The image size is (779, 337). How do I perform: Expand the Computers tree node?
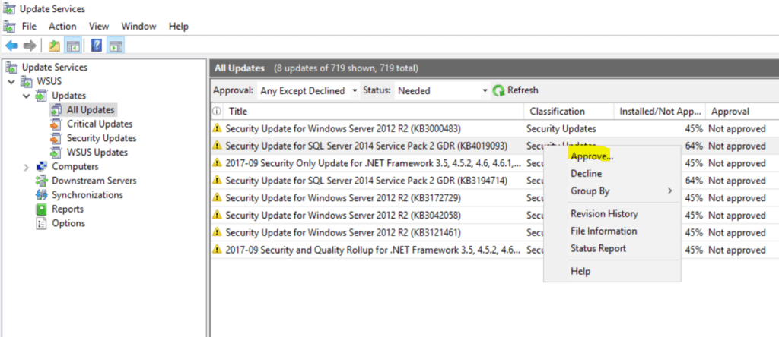[27, 167]
